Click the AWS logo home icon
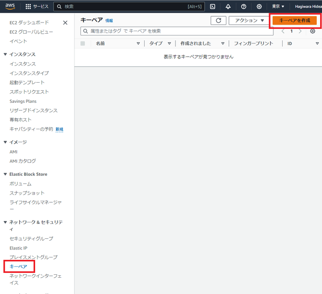The image size is (322, 294). click(10, 6)
